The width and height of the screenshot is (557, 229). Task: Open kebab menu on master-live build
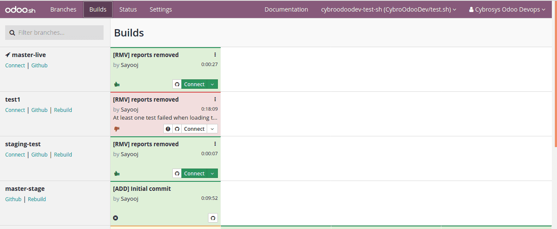pos(215,55)
